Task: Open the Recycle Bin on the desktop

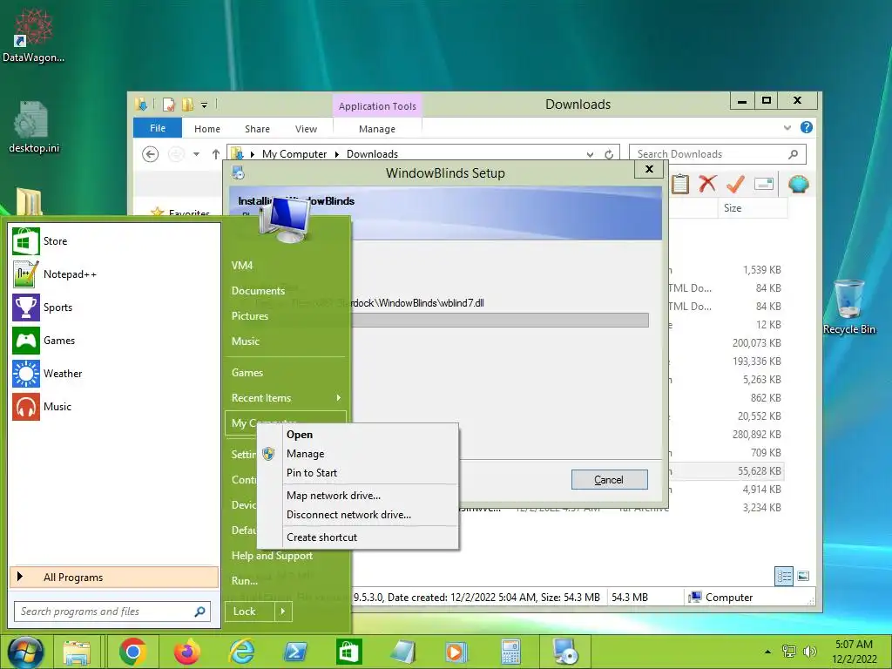Action: pos(848,307)
